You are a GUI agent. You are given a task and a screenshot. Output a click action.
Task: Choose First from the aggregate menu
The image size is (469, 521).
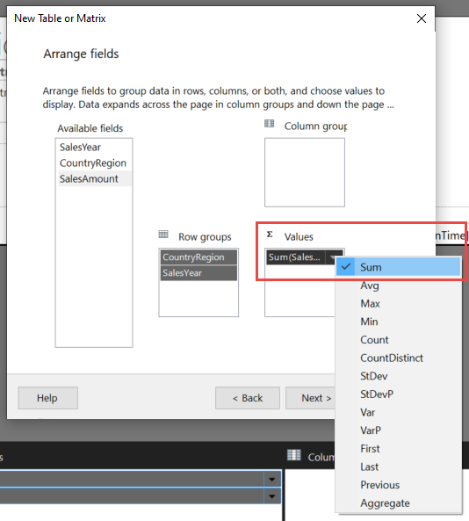pyautogui.click(x=398, y=449)
